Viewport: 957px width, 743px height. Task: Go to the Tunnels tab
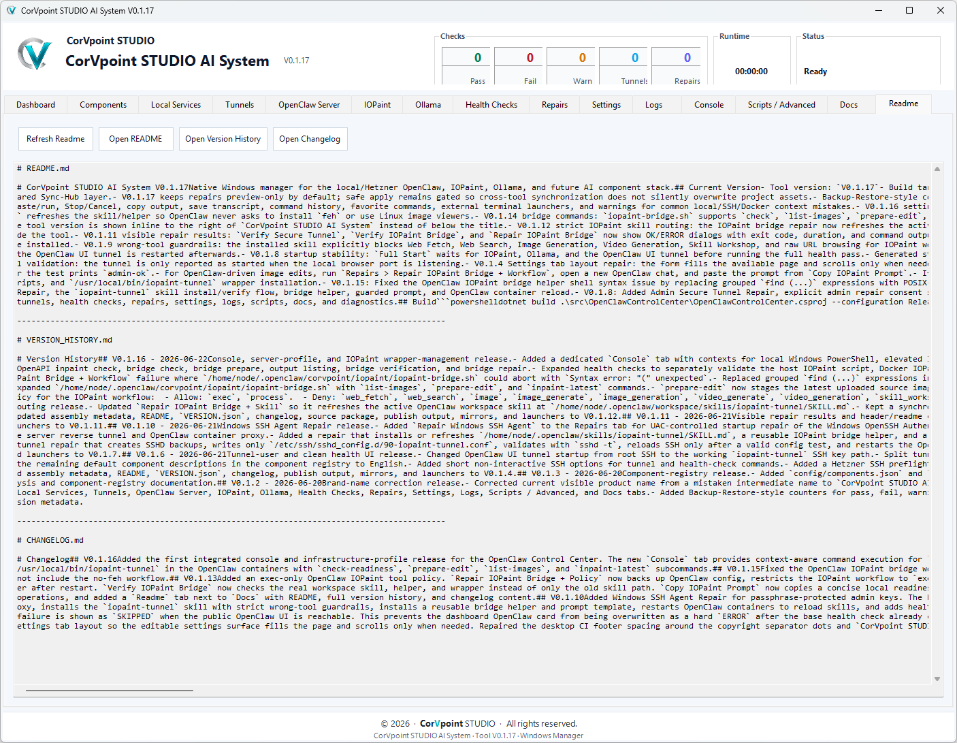coord(240,105)
